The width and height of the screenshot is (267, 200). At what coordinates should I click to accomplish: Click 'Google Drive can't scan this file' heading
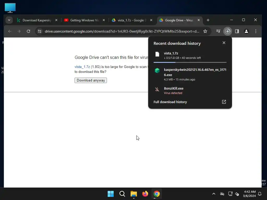112,58
